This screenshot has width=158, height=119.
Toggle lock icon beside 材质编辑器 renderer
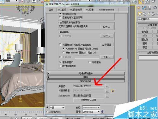click(x=112, y=91)
